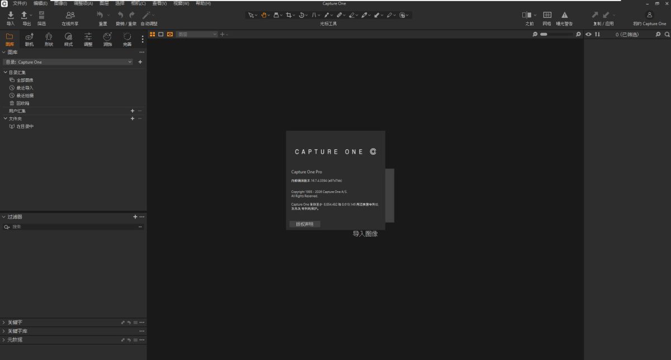Click the 曝光警告 exposure warning icon
The height and width of the screenshot is (360, 671).
coord(564,15)
